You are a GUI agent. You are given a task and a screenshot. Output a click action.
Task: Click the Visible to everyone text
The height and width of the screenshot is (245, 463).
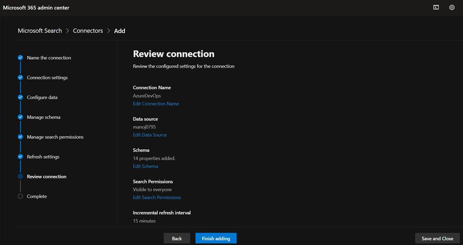point(153,189)
